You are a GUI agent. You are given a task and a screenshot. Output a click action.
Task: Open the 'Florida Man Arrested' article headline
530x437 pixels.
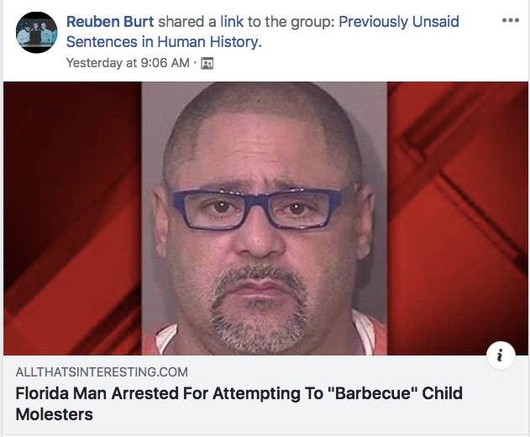pos(239,404)
